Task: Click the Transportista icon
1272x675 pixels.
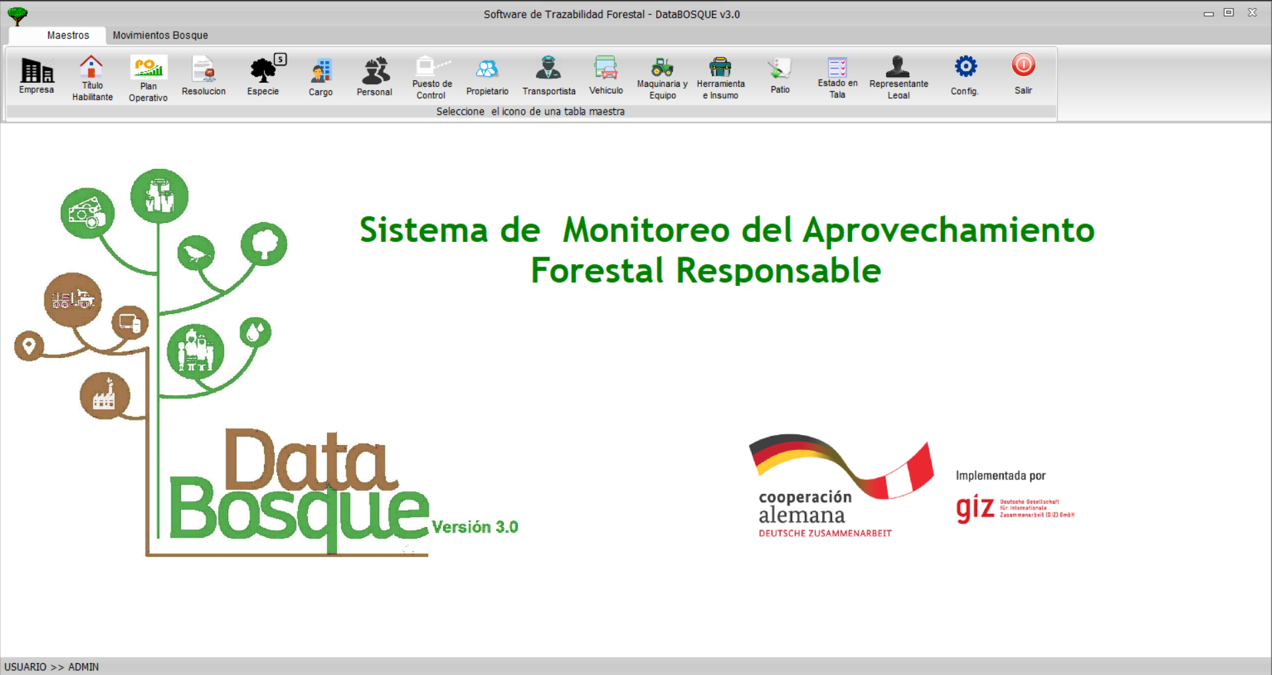Action: click(x=548, y=69)
